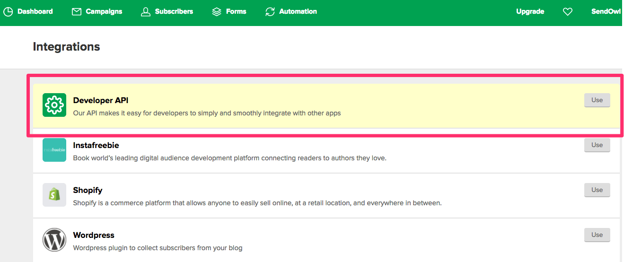The image size is (624, 262).
Task: Click the heart icon in top bar
Action: tap(568, 12)
